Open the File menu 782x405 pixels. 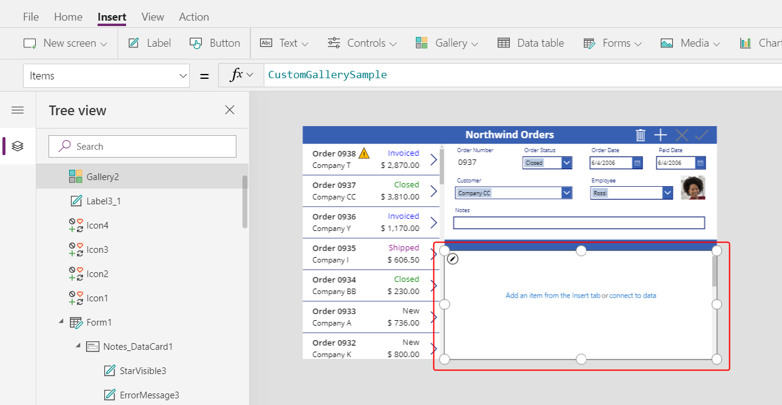[x=31, y=17]
